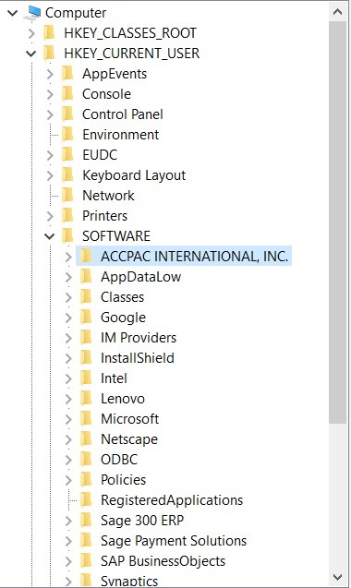This screenshot has width=351, height=588.
Task: Click the IM Providers folder icon
Action: [86, 338]
